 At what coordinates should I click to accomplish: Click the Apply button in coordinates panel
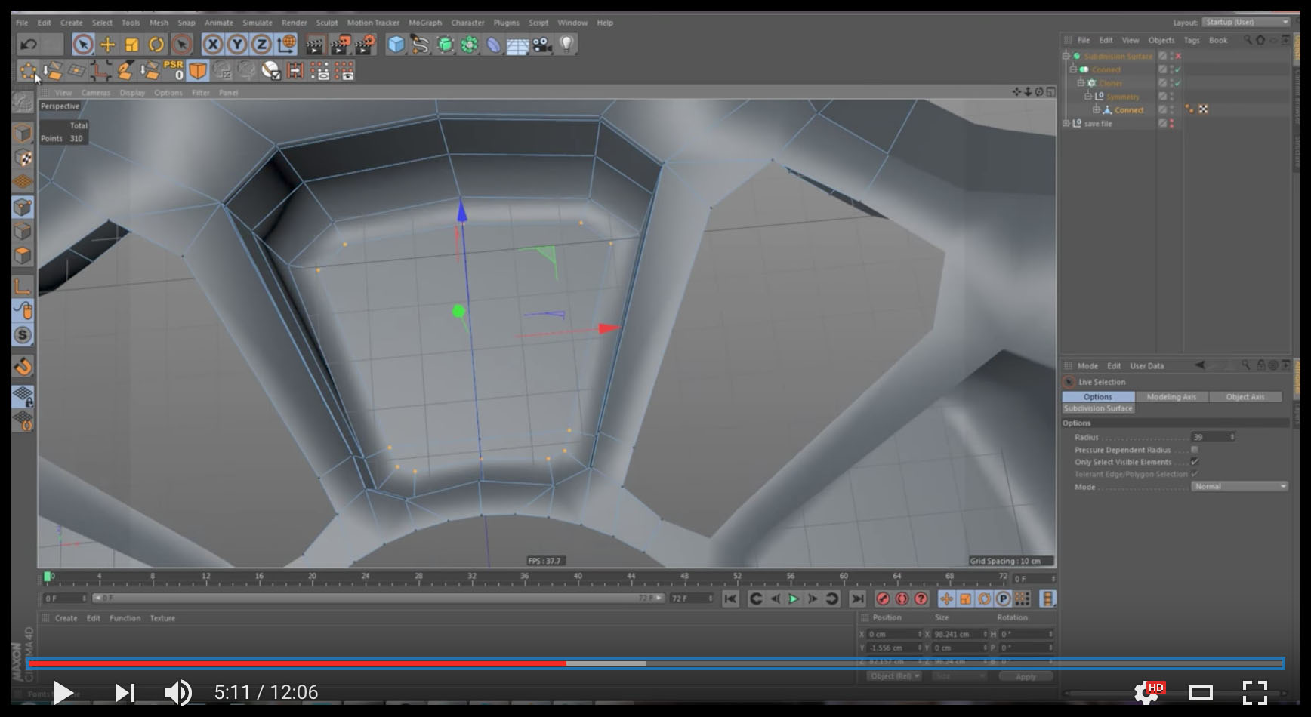pos(1026,676)
